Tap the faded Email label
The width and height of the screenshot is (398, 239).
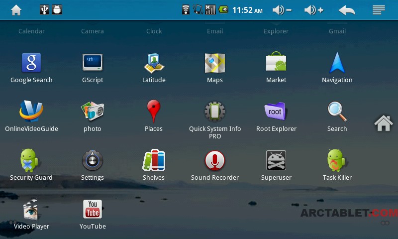(215, 31)
